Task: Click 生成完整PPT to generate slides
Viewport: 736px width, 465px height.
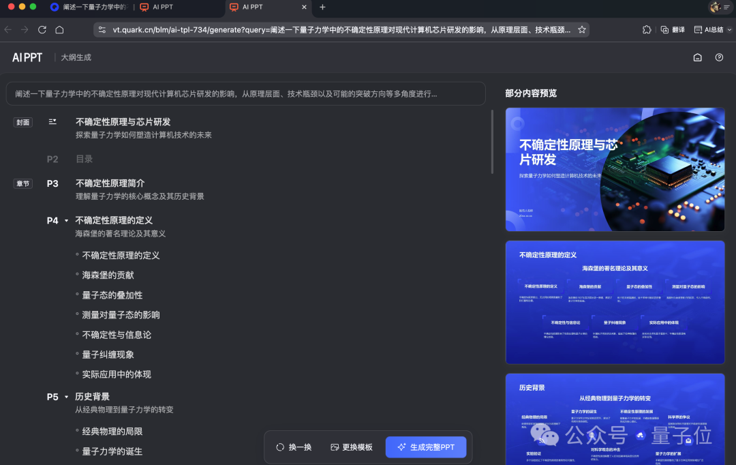Action: tap(426, 447)
